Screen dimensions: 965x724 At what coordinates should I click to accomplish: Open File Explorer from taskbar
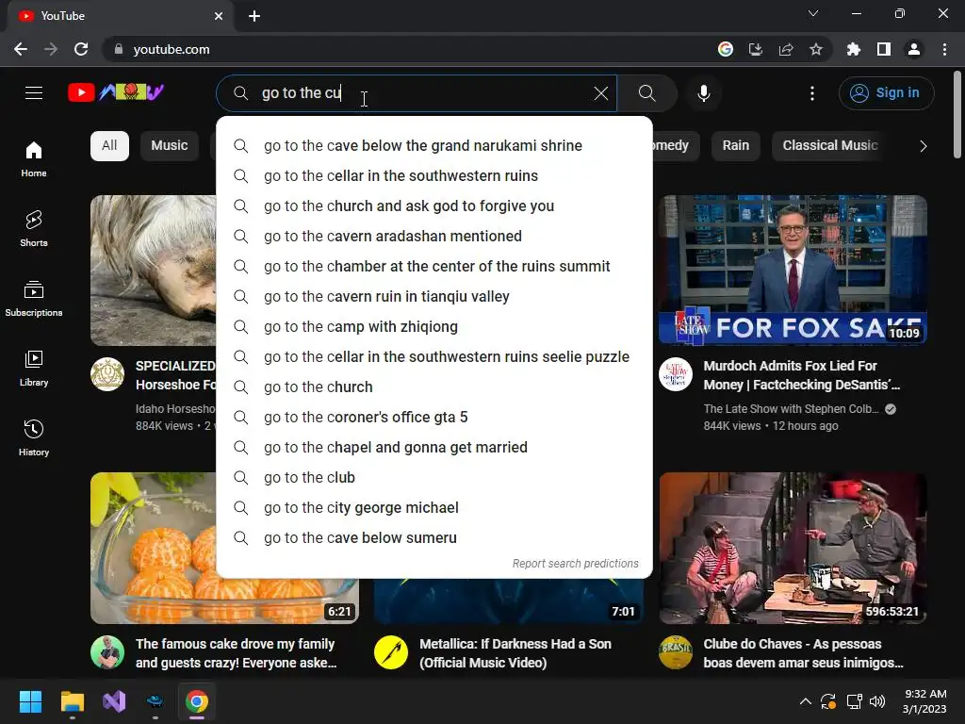click(x=72, y=701)
